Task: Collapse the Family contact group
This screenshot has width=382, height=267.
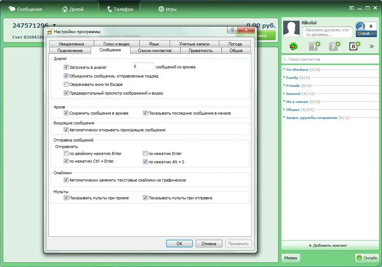Action: [x=284, y=77]
